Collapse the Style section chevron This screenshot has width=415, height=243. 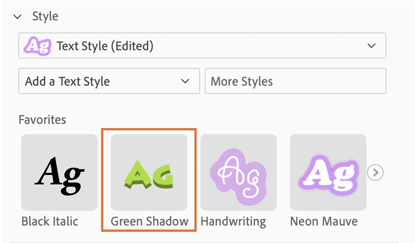pos(17,17)
